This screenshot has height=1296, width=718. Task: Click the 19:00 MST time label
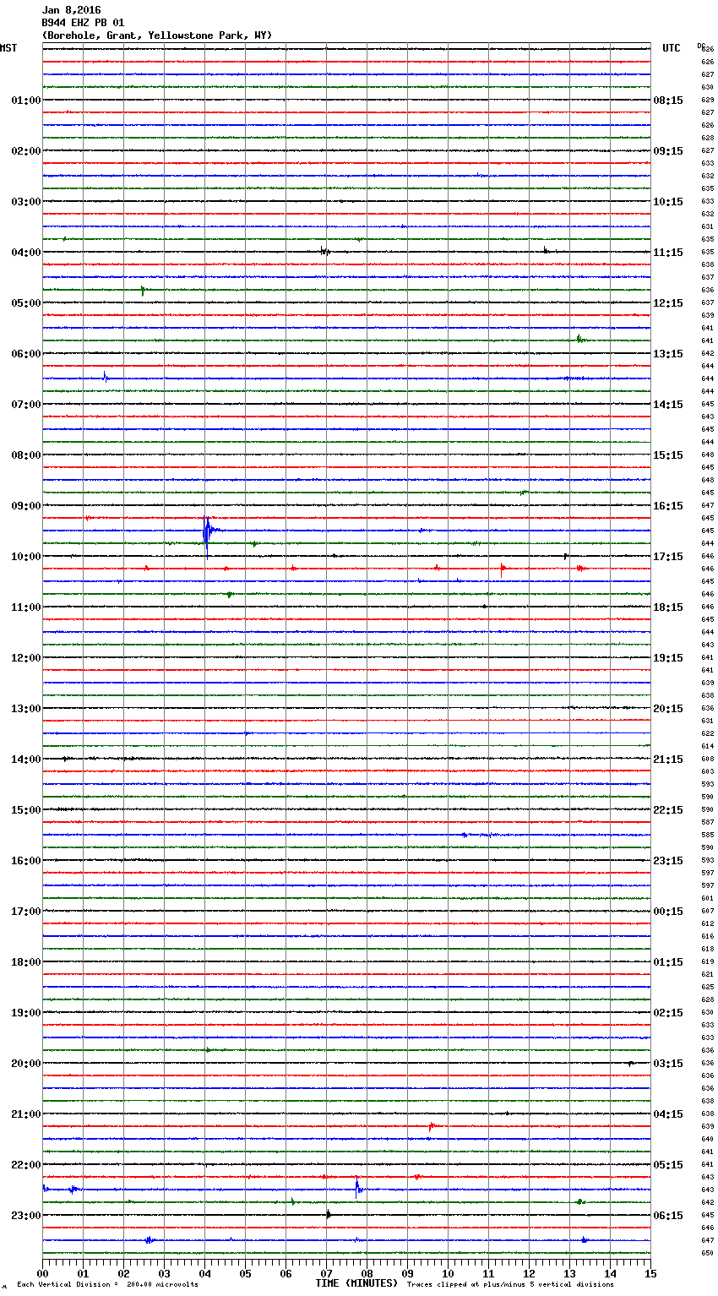[26, 1013]
